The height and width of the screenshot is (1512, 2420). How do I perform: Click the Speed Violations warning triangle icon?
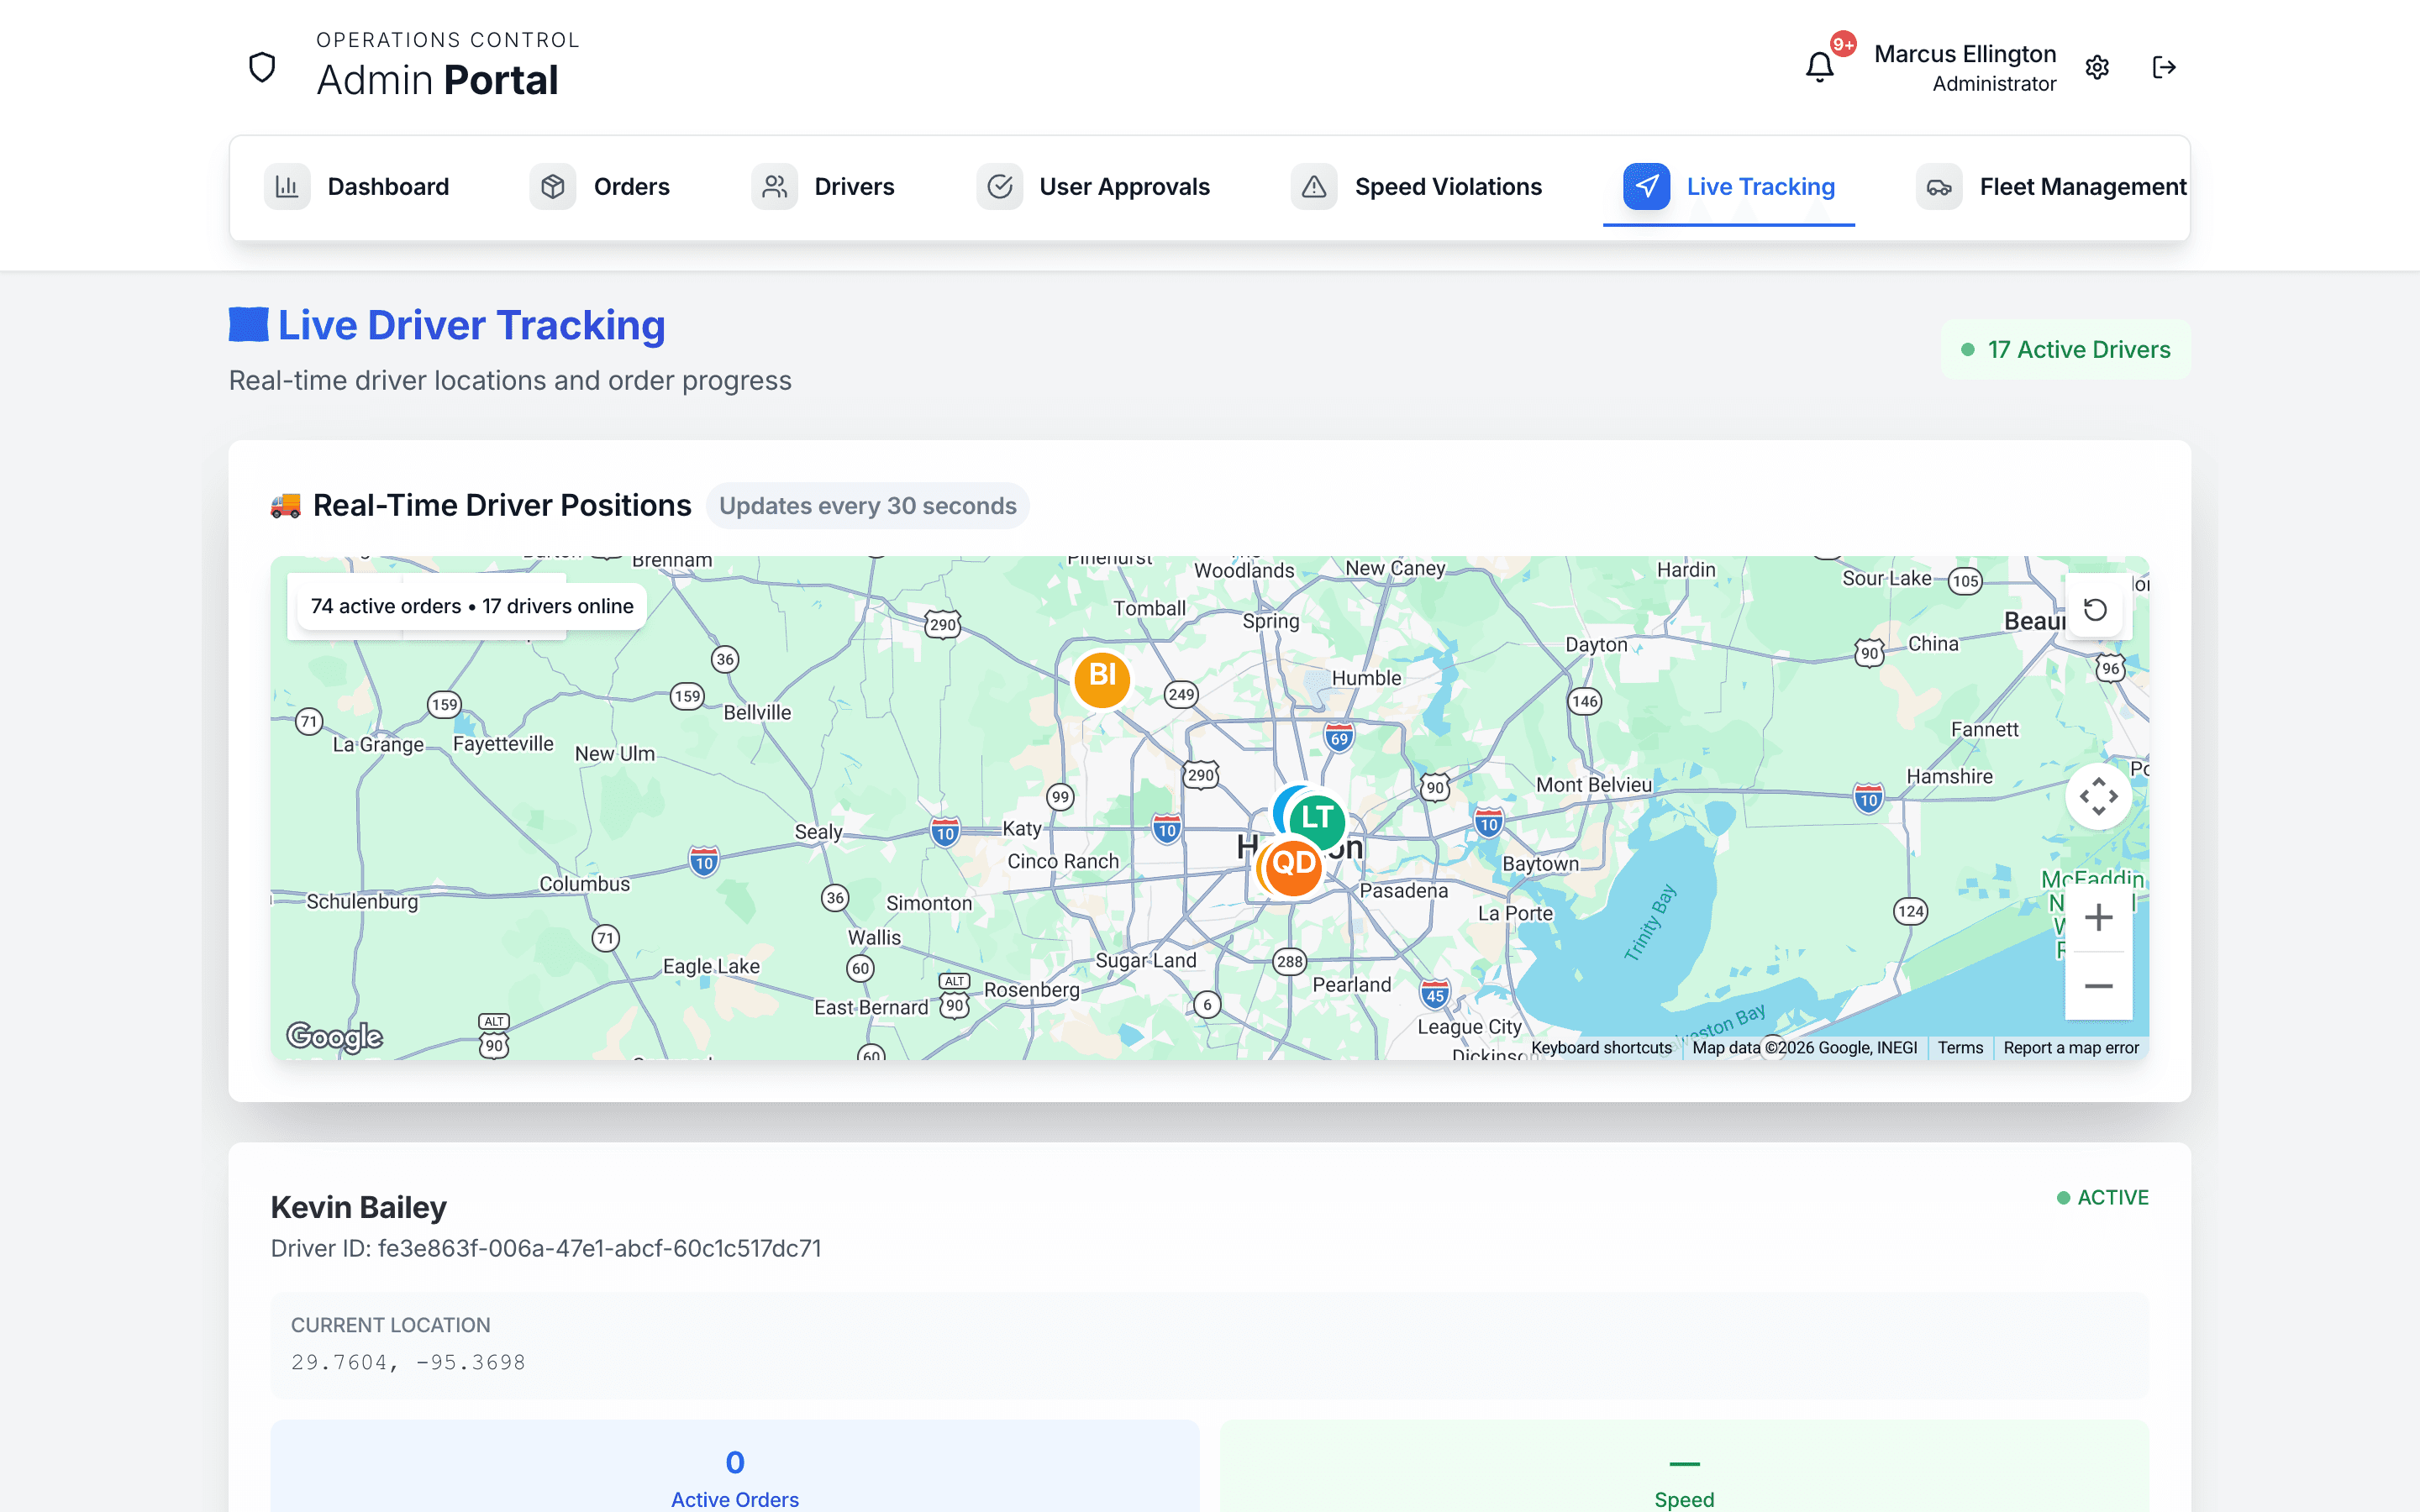click(1313, 186)
